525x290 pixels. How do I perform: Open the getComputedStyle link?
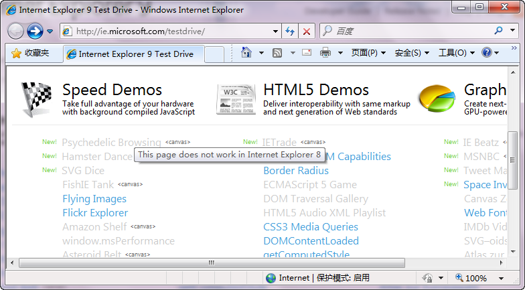pyautogui.click(x=307, y=255)
